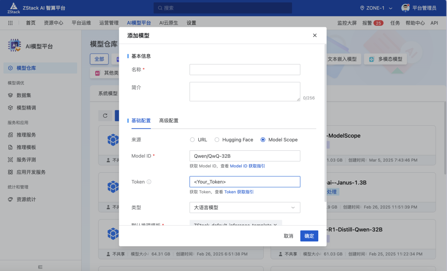Open the AI模型平台 menu item
Screen dimensions: 447x271
(139, 23)
